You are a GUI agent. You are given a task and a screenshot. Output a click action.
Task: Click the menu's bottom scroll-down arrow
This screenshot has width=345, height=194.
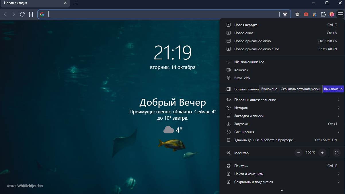click(x=282, y=191)
